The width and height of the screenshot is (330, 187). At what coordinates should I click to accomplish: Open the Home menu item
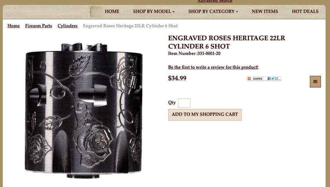point(112,11)
